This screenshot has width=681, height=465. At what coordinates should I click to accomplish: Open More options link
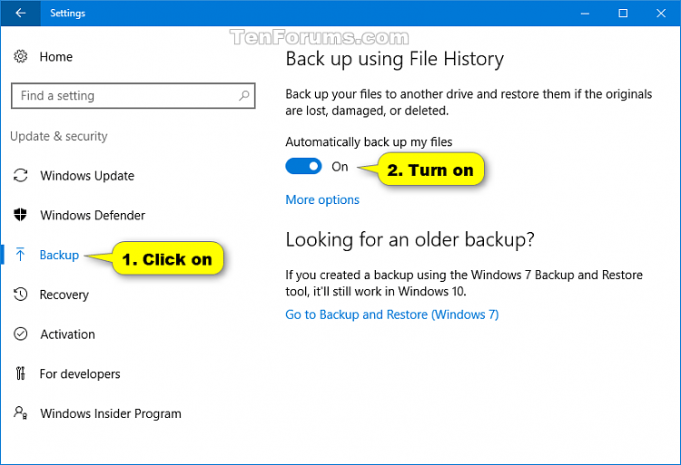tap(322, 199)
